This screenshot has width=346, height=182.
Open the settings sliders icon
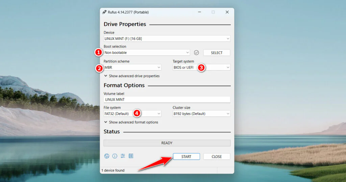pos(123,156)
